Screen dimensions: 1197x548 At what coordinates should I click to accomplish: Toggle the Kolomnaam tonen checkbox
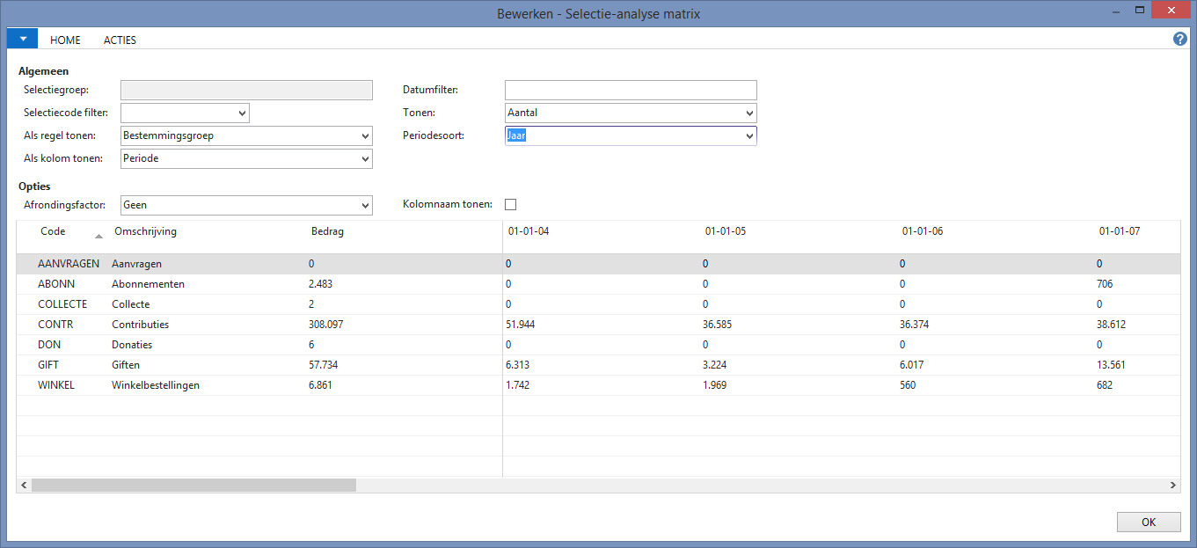pyautogui.click(x=510, y=204)
